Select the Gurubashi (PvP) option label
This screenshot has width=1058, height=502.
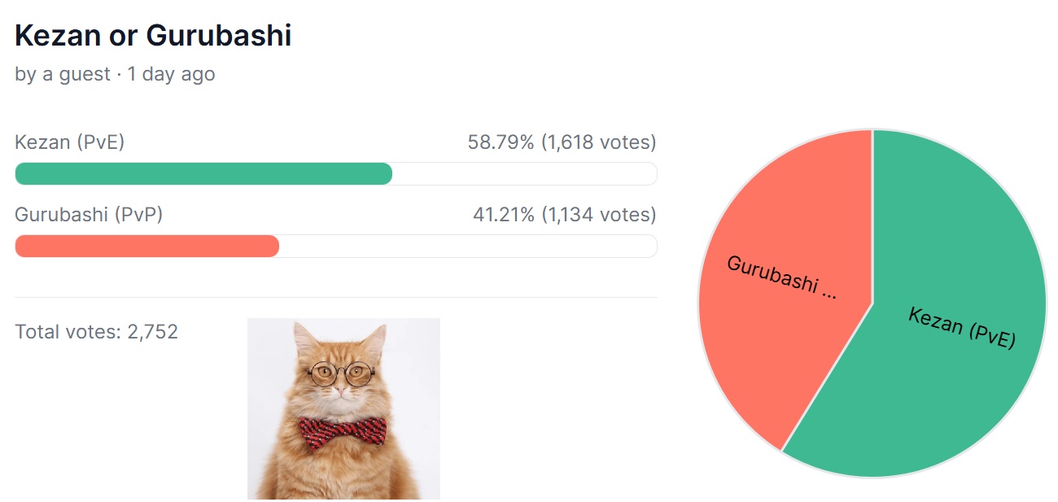89,215
